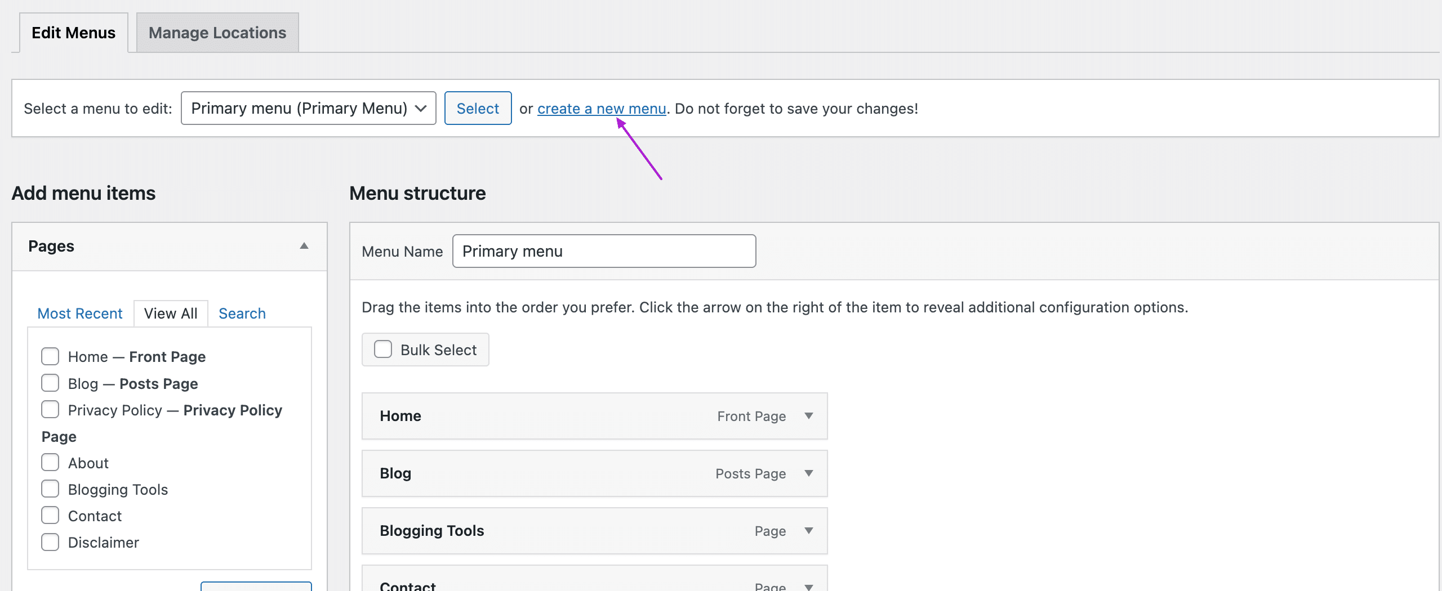Open the create a new menu link
Viewport: 1442px width, 591px height.
tap(601, 108)
